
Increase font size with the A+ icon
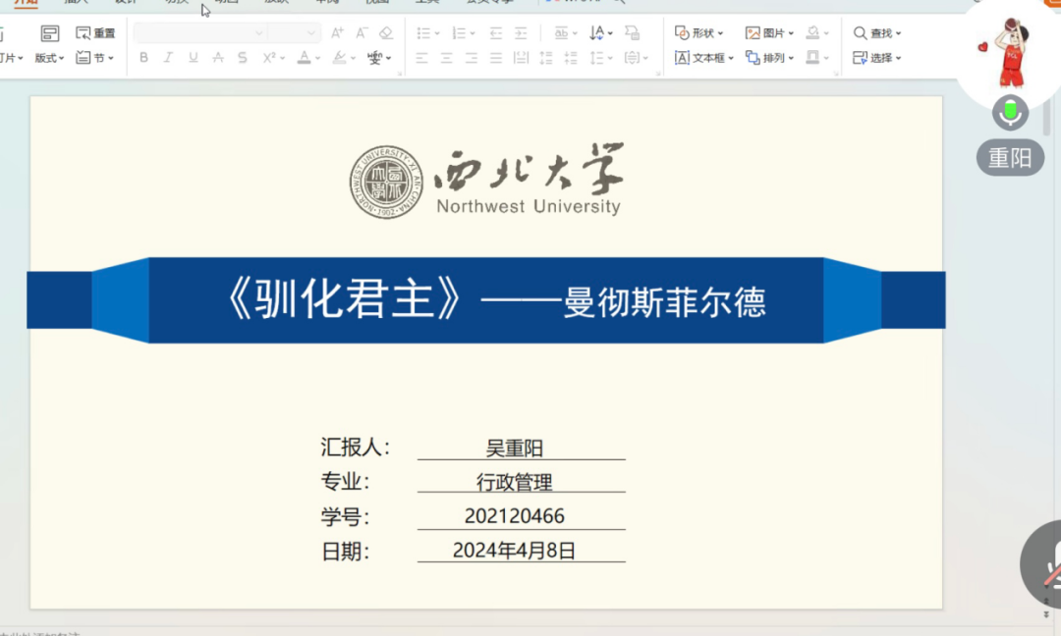[337, 33]
